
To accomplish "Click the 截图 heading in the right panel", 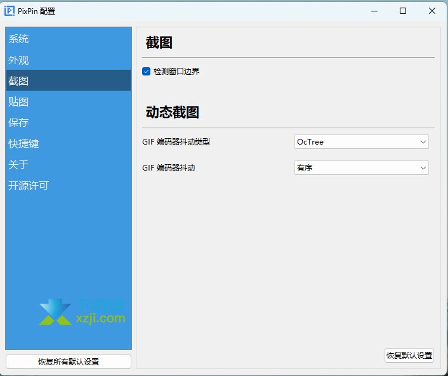I will coord(159,42).
